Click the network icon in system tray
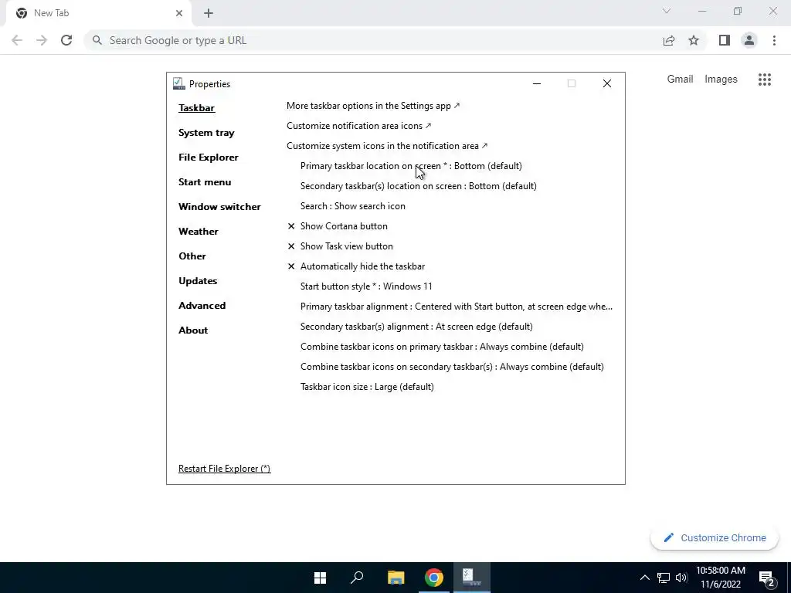Screen dimensions: 791x593 pos(664,578)
